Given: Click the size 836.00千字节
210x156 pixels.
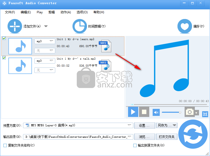Looking at the screenshot, I should pyautogui.click(x=88, y=66).
